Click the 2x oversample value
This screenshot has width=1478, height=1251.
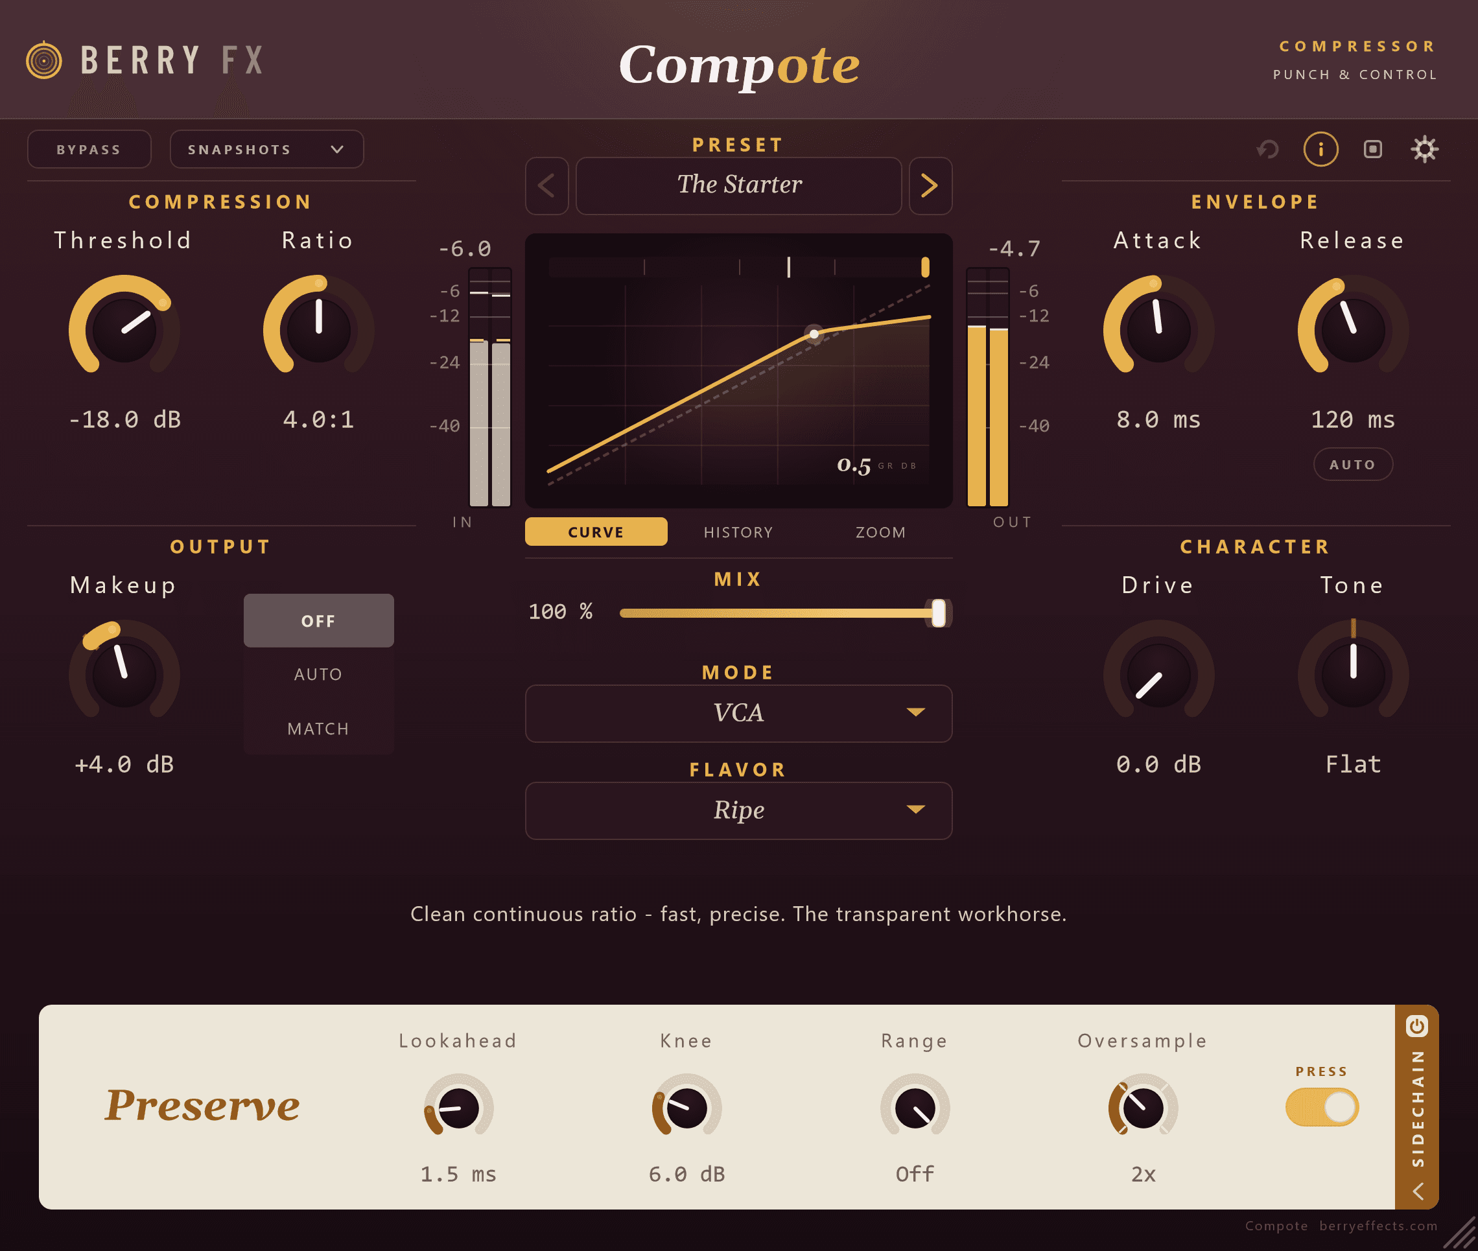[x=1144, y=1174]
